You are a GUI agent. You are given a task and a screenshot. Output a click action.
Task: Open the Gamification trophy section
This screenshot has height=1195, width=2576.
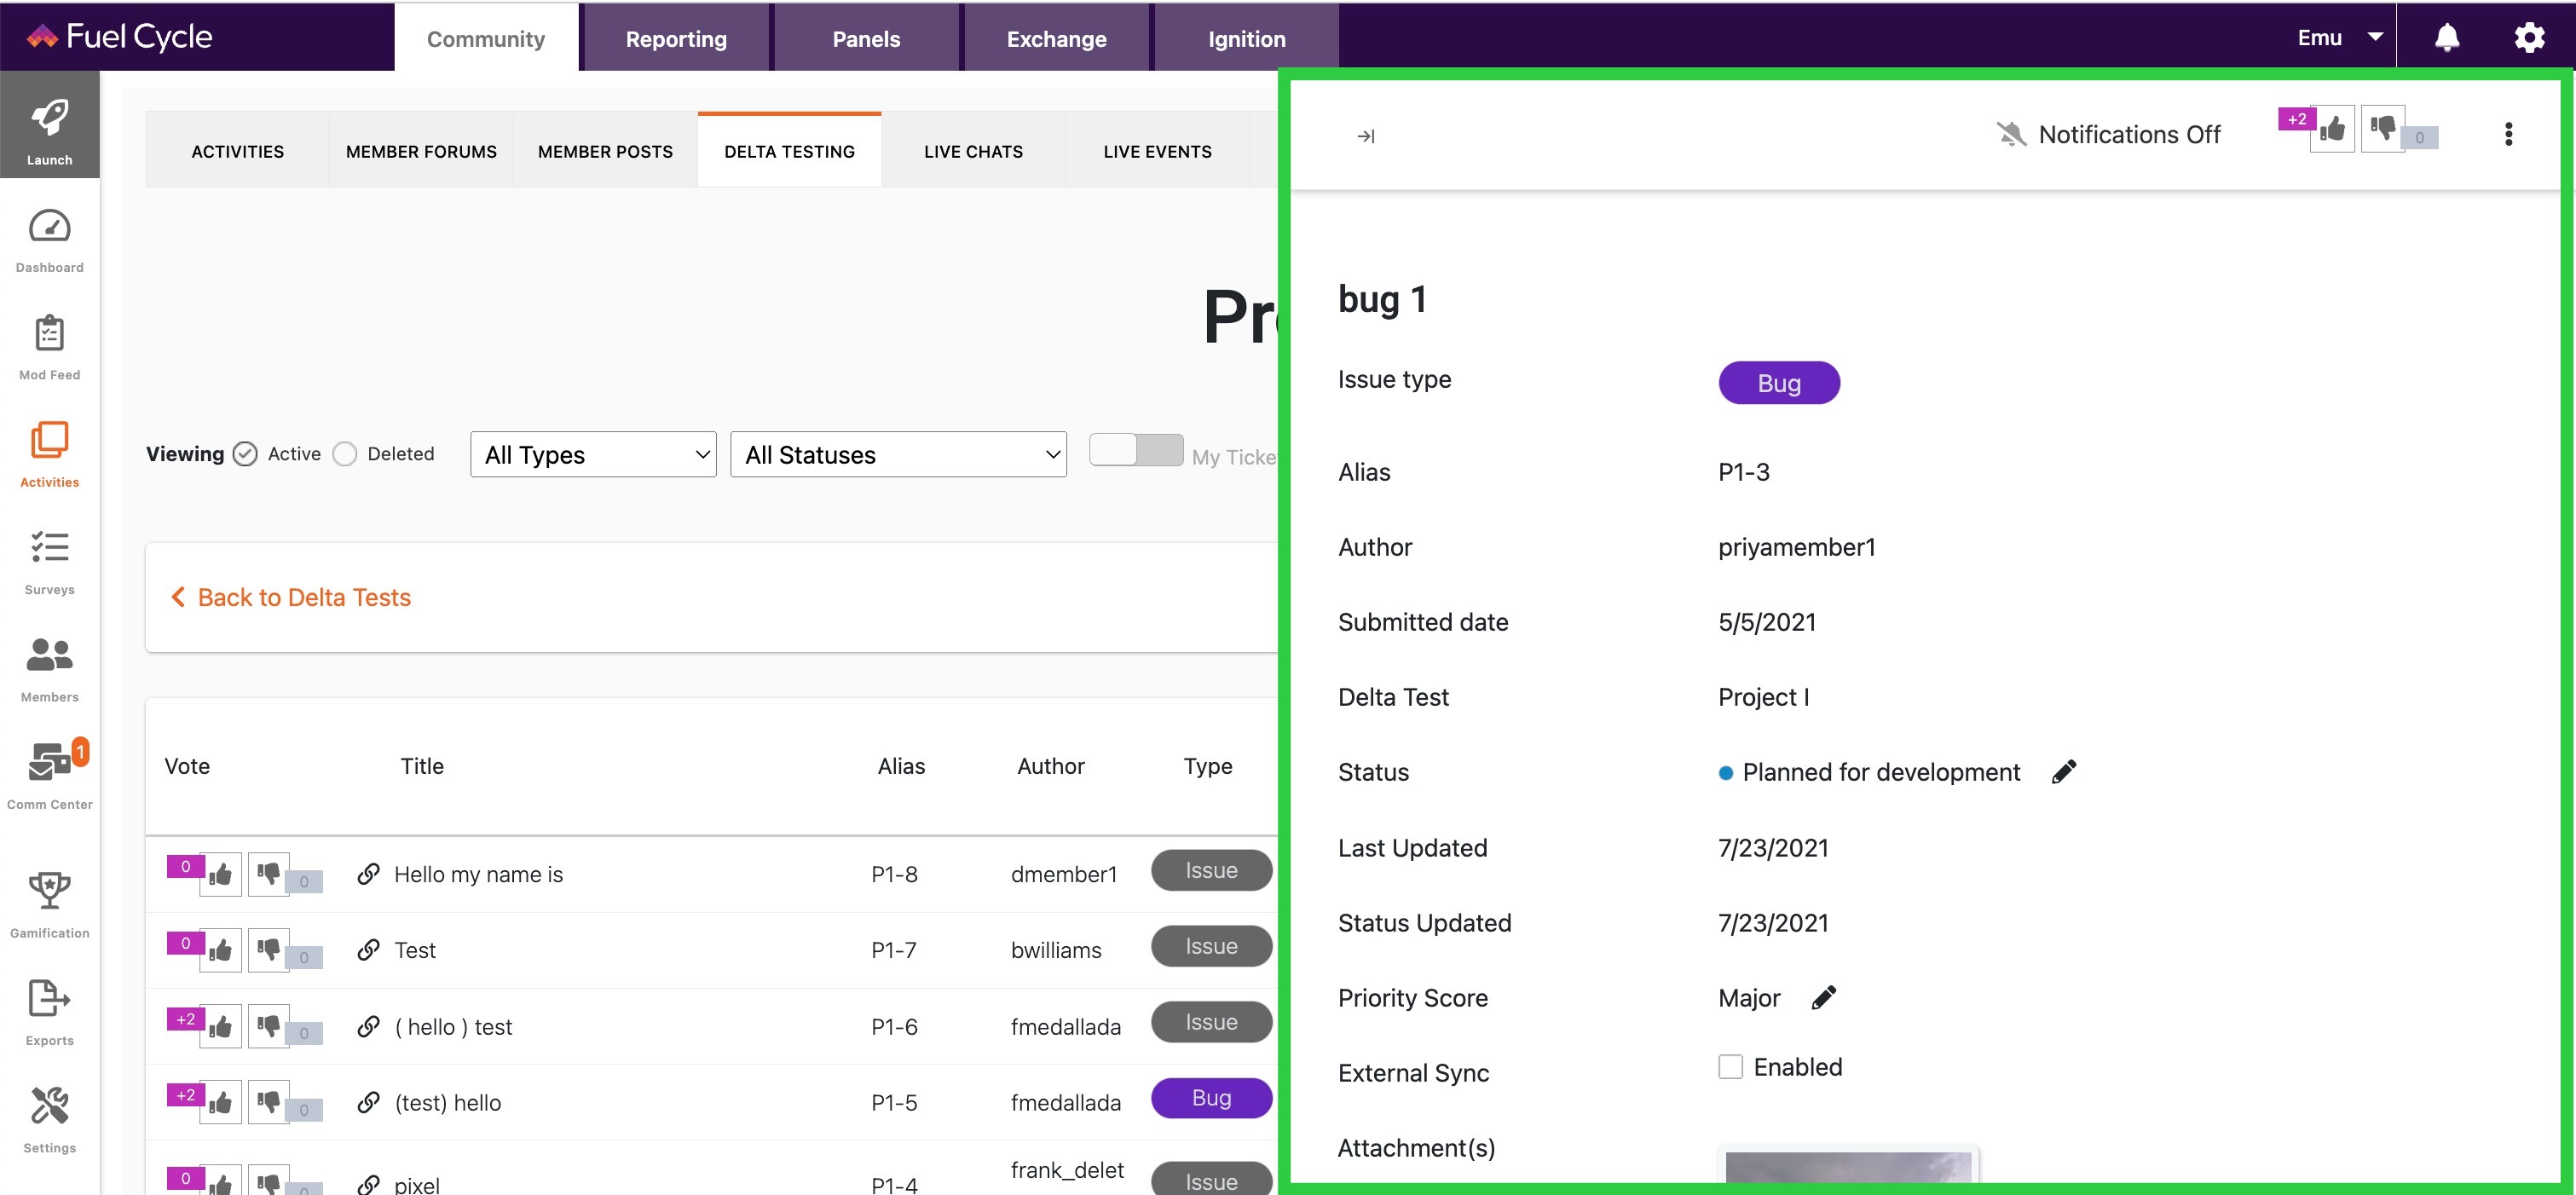49,898
